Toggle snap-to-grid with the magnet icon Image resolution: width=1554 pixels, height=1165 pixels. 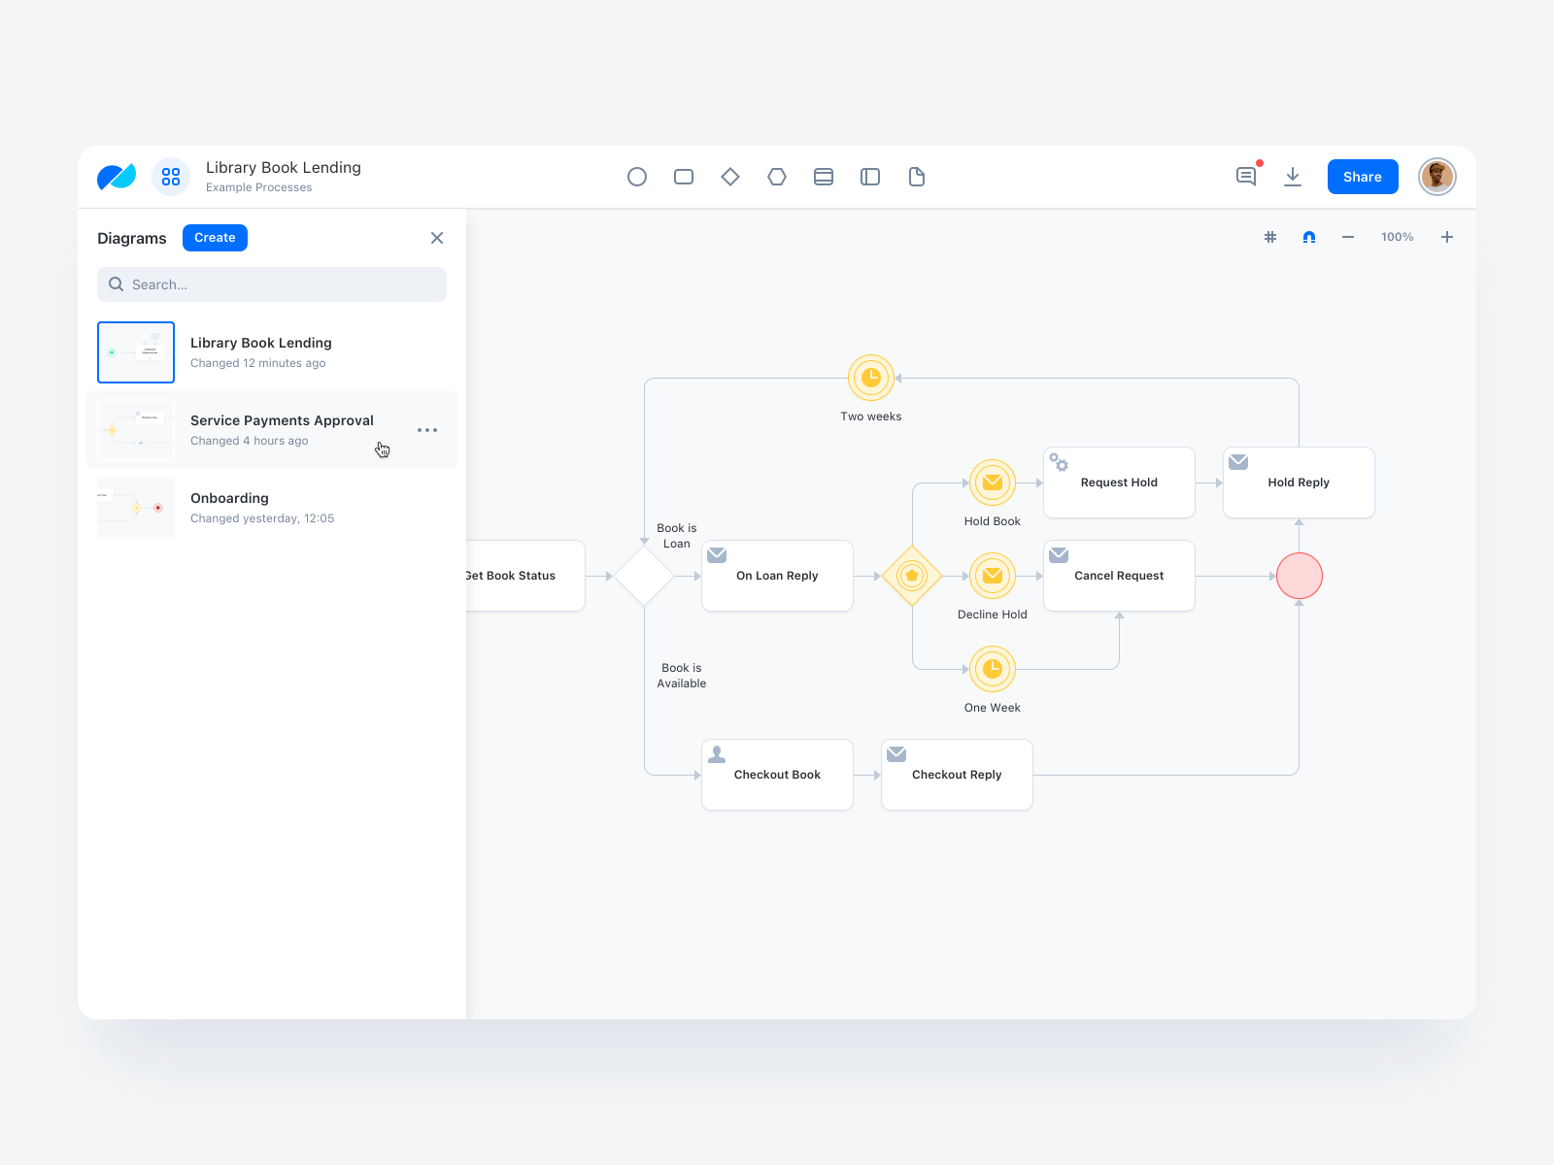(1308, 236)
